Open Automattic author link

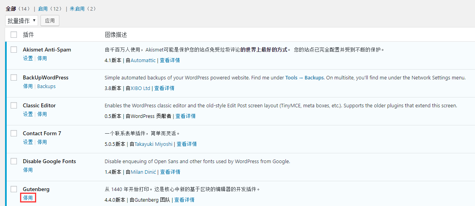143,60
